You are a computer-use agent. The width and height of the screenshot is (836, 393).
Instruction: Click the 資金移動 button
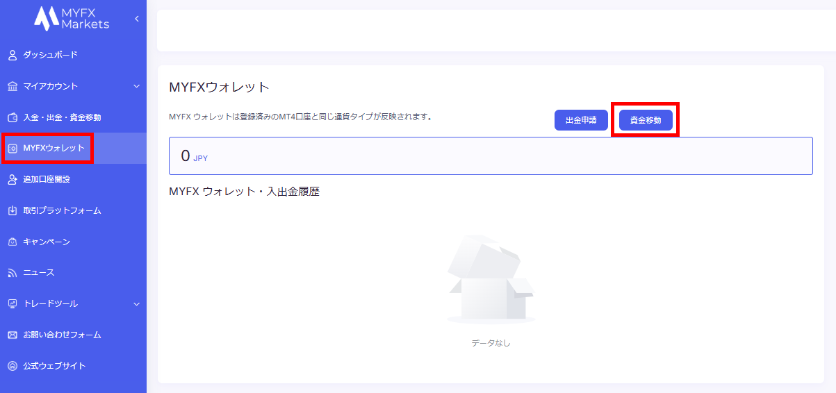click(x=646, y=120)
